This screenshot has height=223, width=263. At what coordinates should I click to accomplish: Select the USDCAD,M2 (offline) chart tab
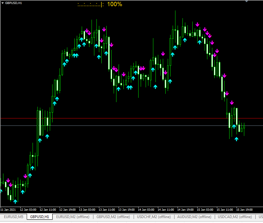[235, 217]
